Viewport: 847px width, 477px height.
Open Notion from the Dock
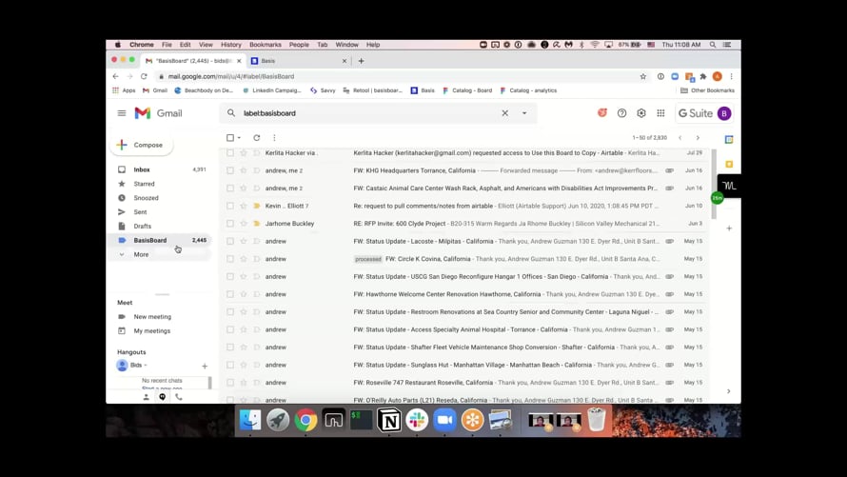click(x=389, y=420)
